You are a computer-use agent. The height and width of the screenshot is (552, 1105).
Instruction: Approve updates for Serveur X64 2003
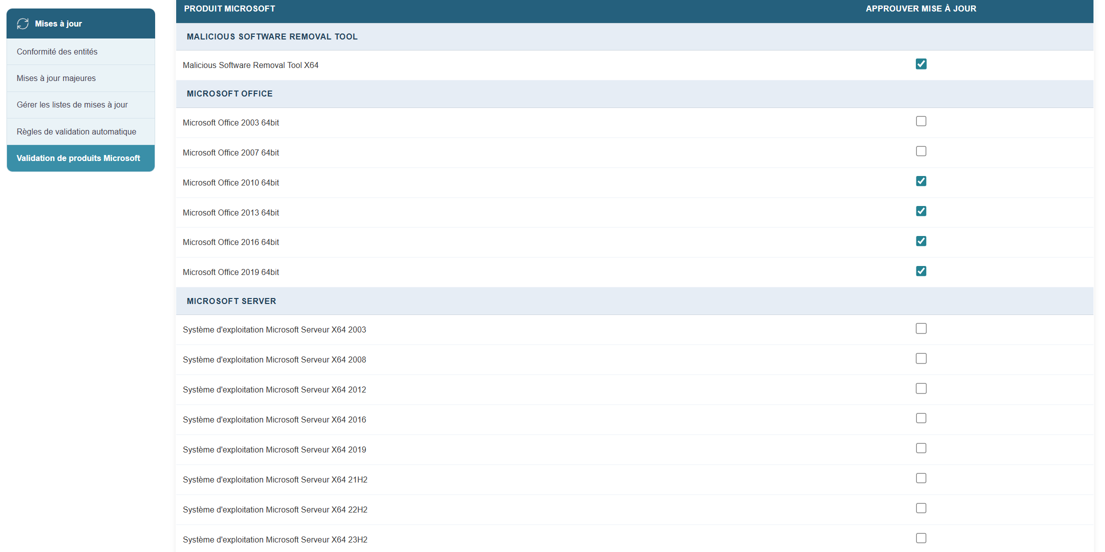(921, 328)
